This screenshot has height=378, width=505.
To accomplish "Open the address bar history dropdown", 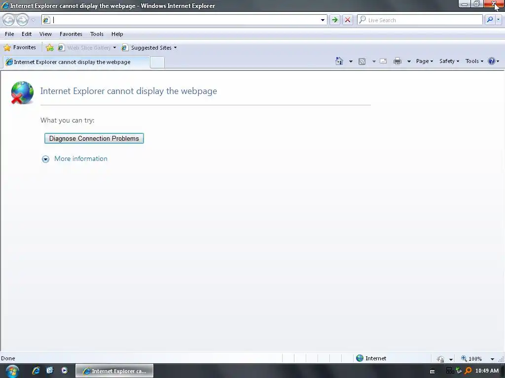I will 323,20.
